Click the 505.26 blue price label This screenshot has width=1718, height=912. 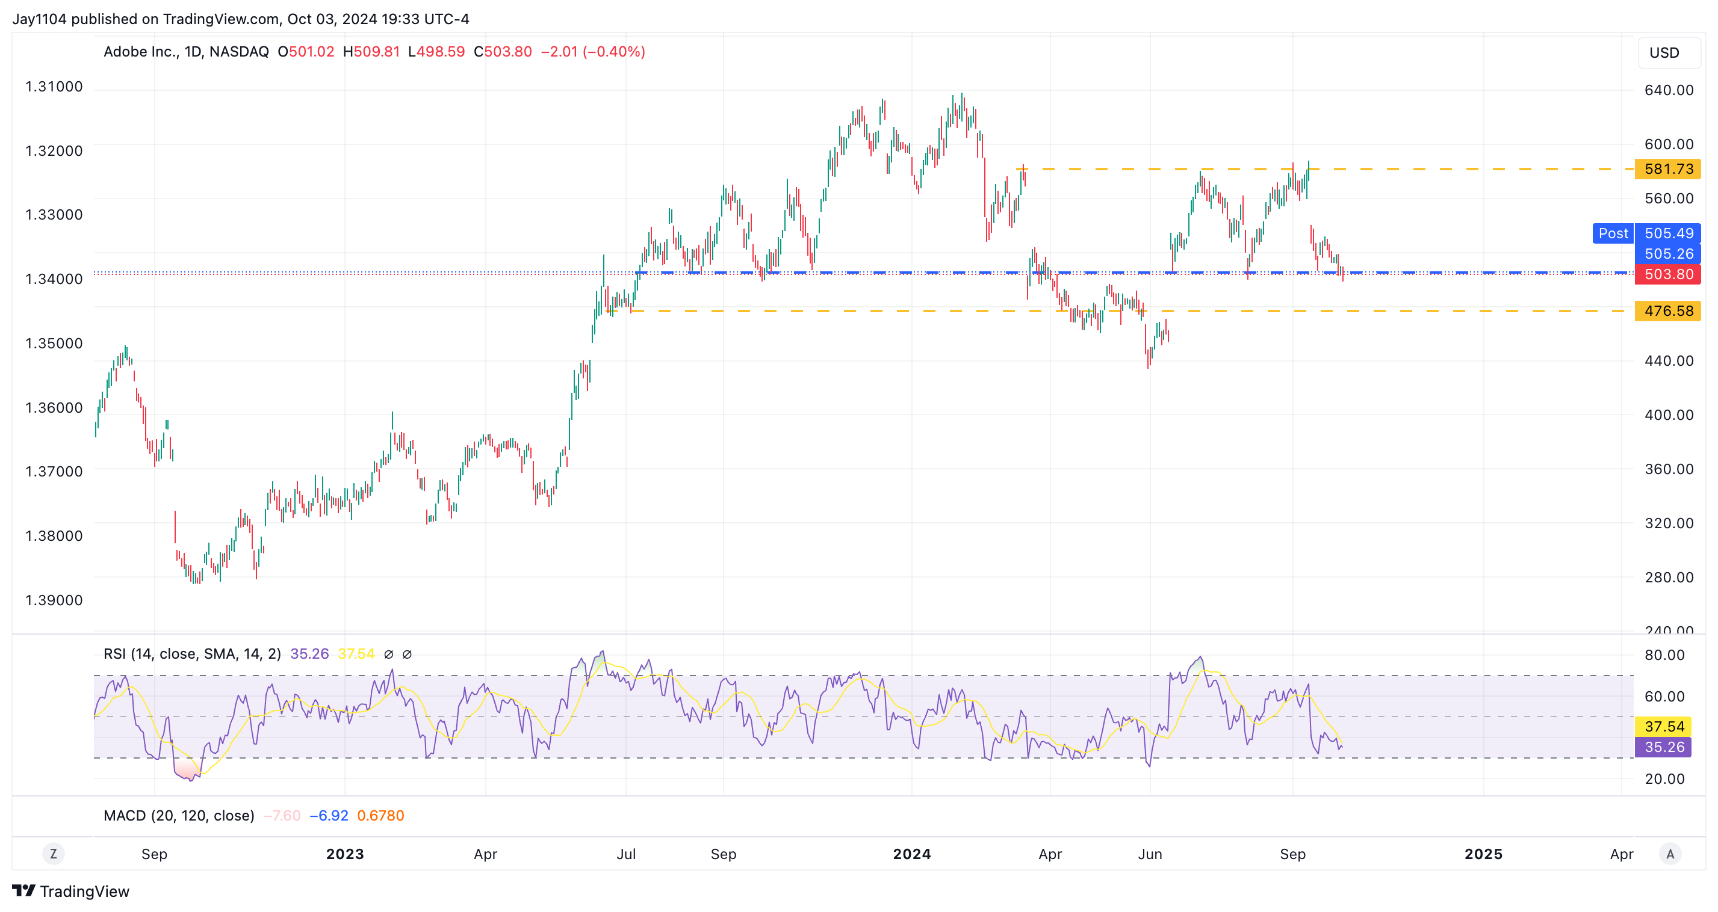1667,254
